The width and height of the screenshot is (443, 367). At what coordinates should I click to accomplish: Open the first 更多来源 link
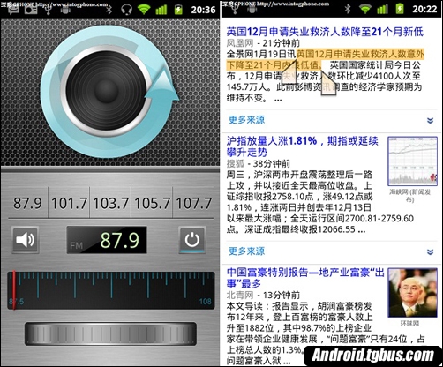click(246, 120)
